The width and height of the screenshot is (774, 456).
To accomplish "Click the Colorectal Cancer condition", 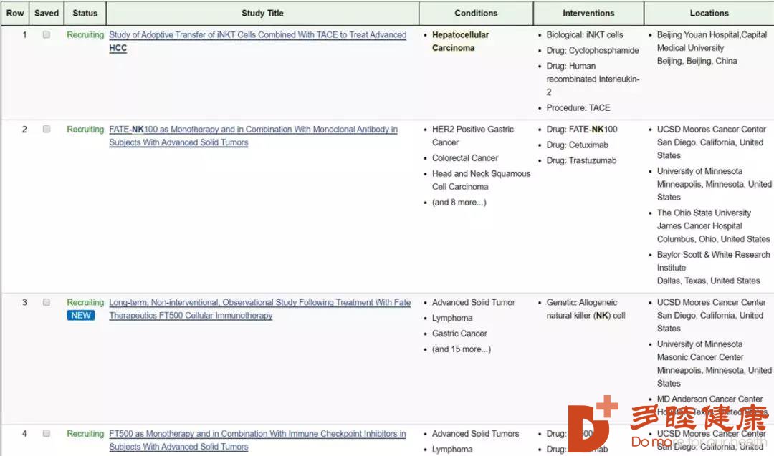I will point(465,157).
